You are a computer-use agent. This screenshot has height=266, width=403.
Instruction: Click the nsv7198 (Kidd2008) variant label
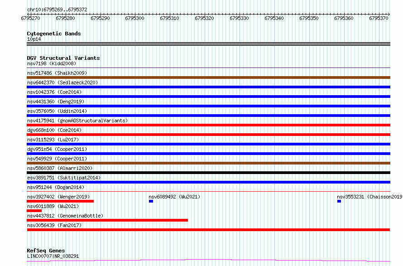point(52,63)
